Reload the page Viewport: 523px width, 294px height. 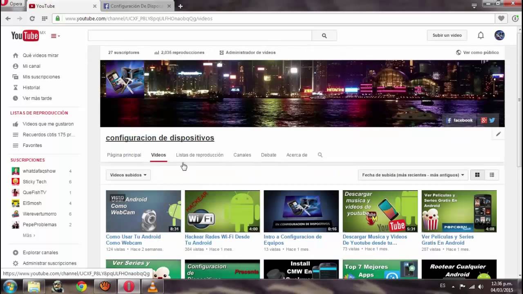[x=32, y=18]
